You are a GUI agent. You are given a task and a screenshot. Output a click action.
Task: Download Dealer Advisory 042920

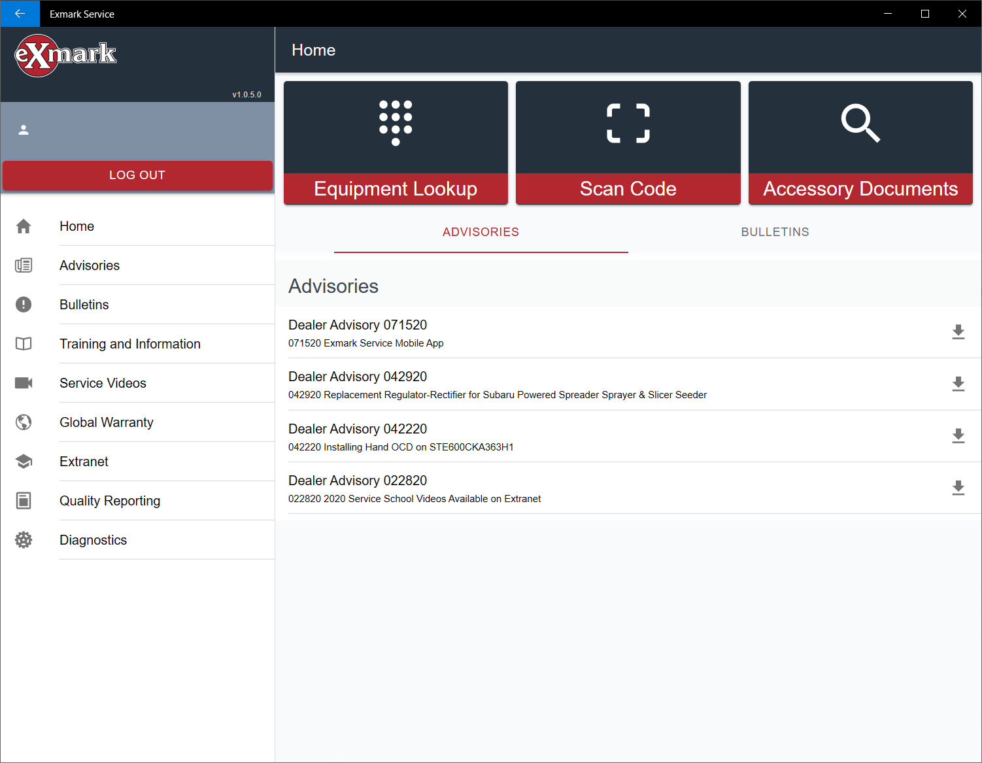[x=958, y=384]
